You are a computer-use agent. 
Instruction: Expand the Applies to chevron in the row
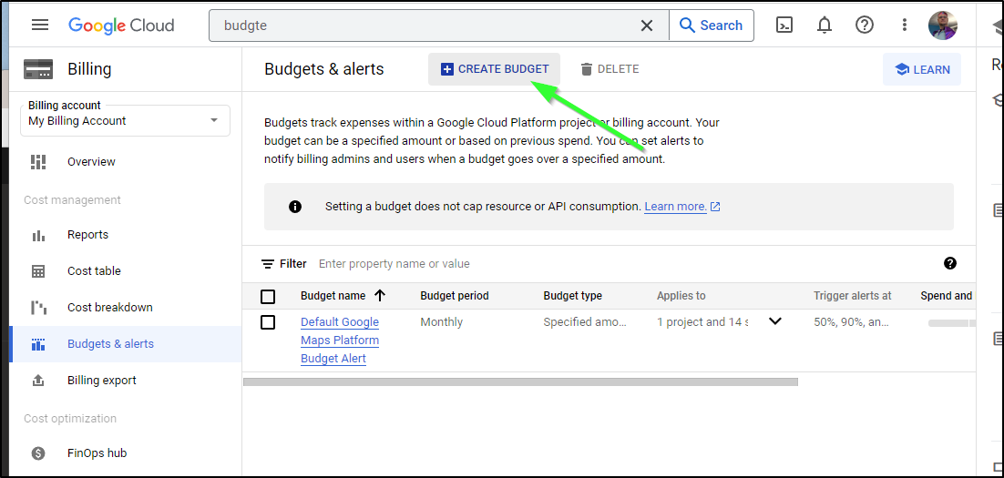[775, 321]
